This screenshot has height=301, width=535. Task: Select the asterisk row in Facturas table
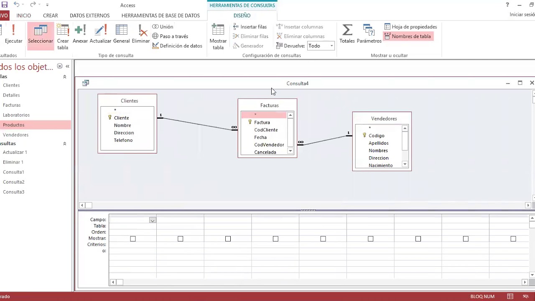pos(264,115)
